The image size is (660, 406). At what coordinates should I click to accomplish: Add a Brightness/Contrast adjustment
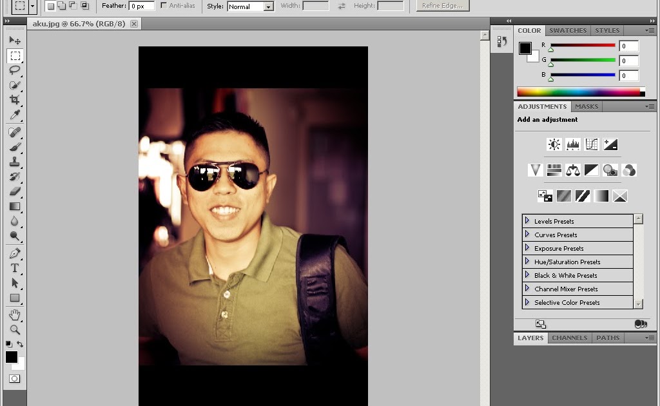coord(554,144)
